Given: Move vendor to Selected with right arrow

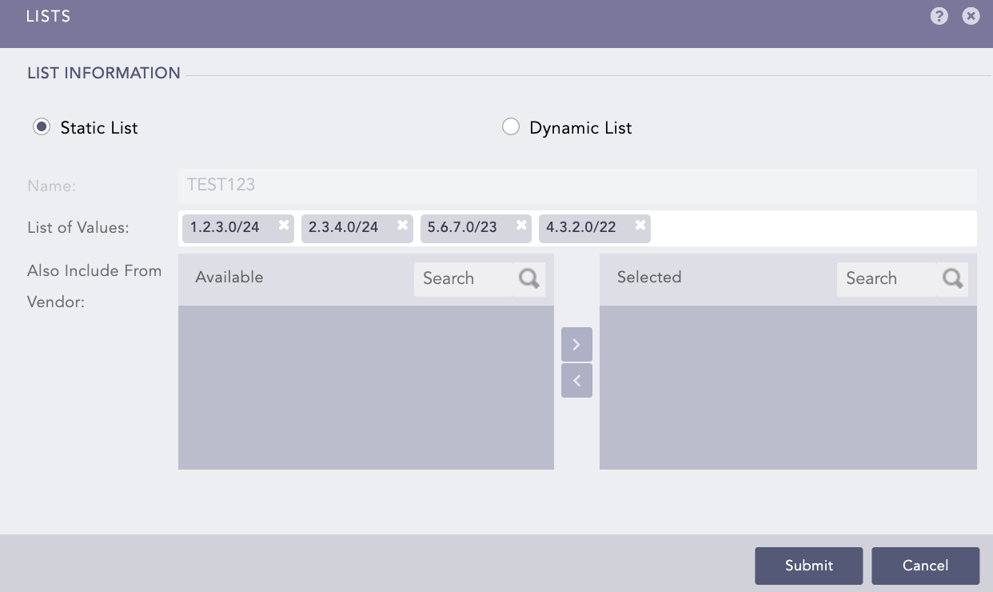Looking at the screenshot, I should coord(576,344).
